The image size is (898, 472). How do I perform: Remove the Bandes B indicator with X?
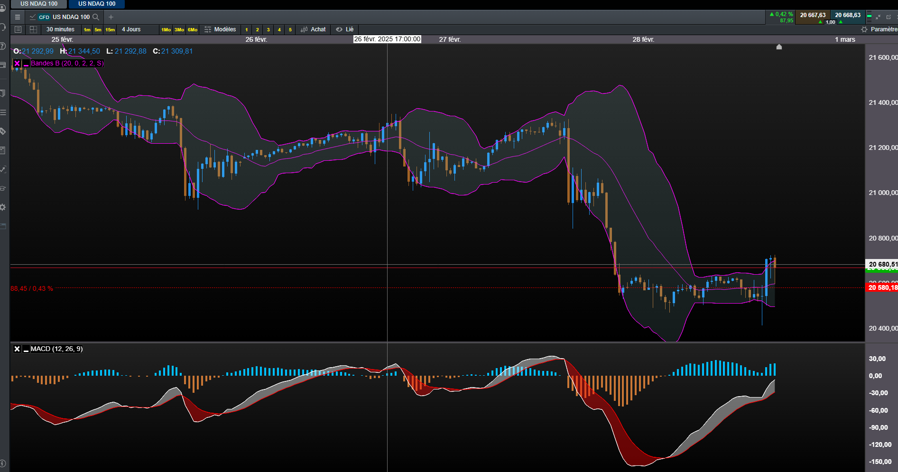17,63
